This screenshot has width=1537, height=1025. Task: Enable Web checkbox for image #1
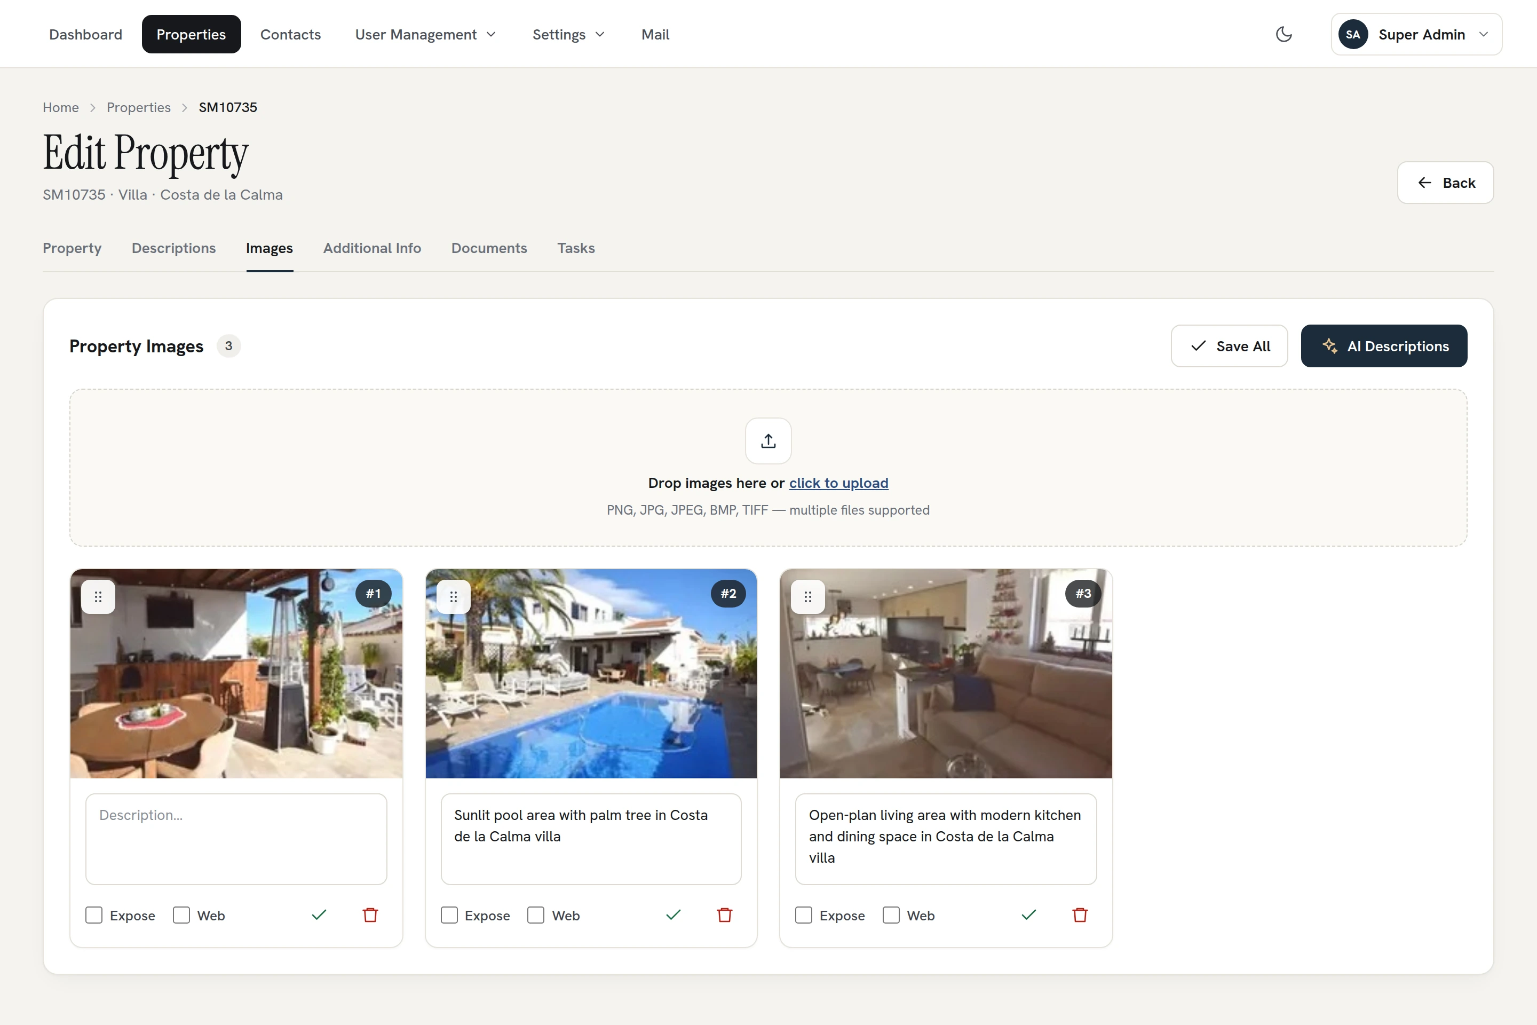coord(181,915)
